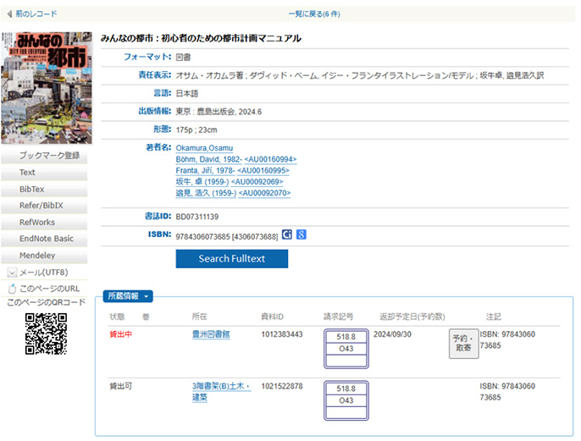The width and height of the screenshot is (581, 441).
Task: Click the clipboard icon beside このページのURL
Action: (12, 289)
